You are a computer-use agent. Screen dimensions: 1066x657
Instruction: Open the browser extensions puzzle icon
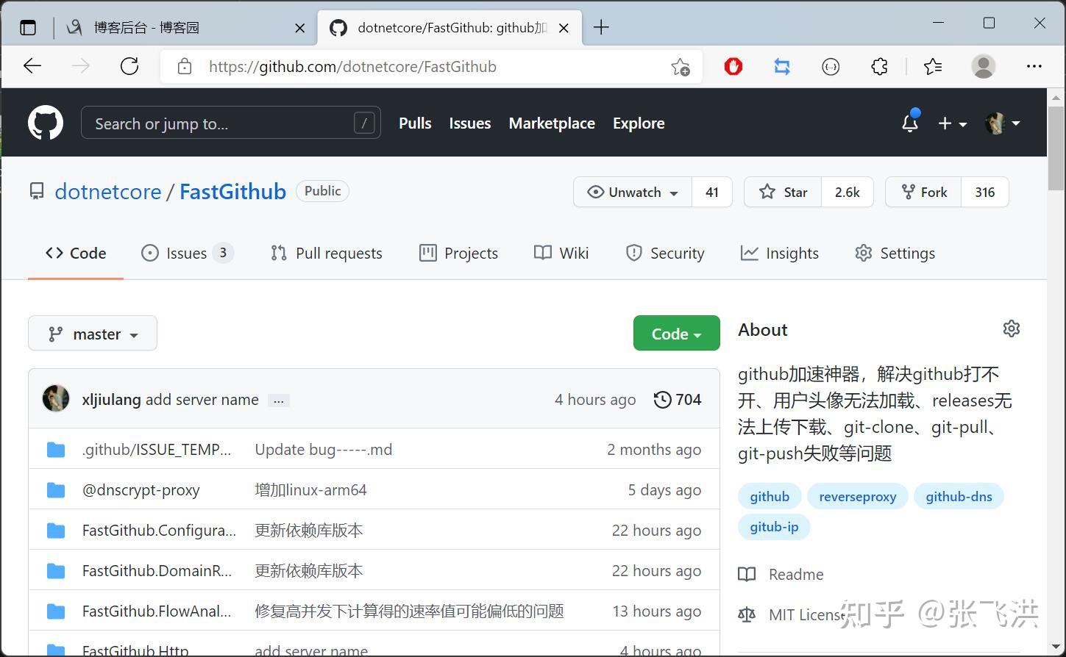click(x=878, y=66)
